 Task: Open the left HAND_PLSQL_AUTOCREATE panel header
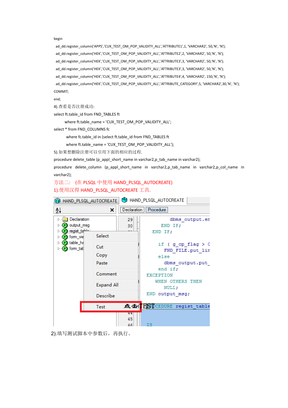(x=86, y=201)
